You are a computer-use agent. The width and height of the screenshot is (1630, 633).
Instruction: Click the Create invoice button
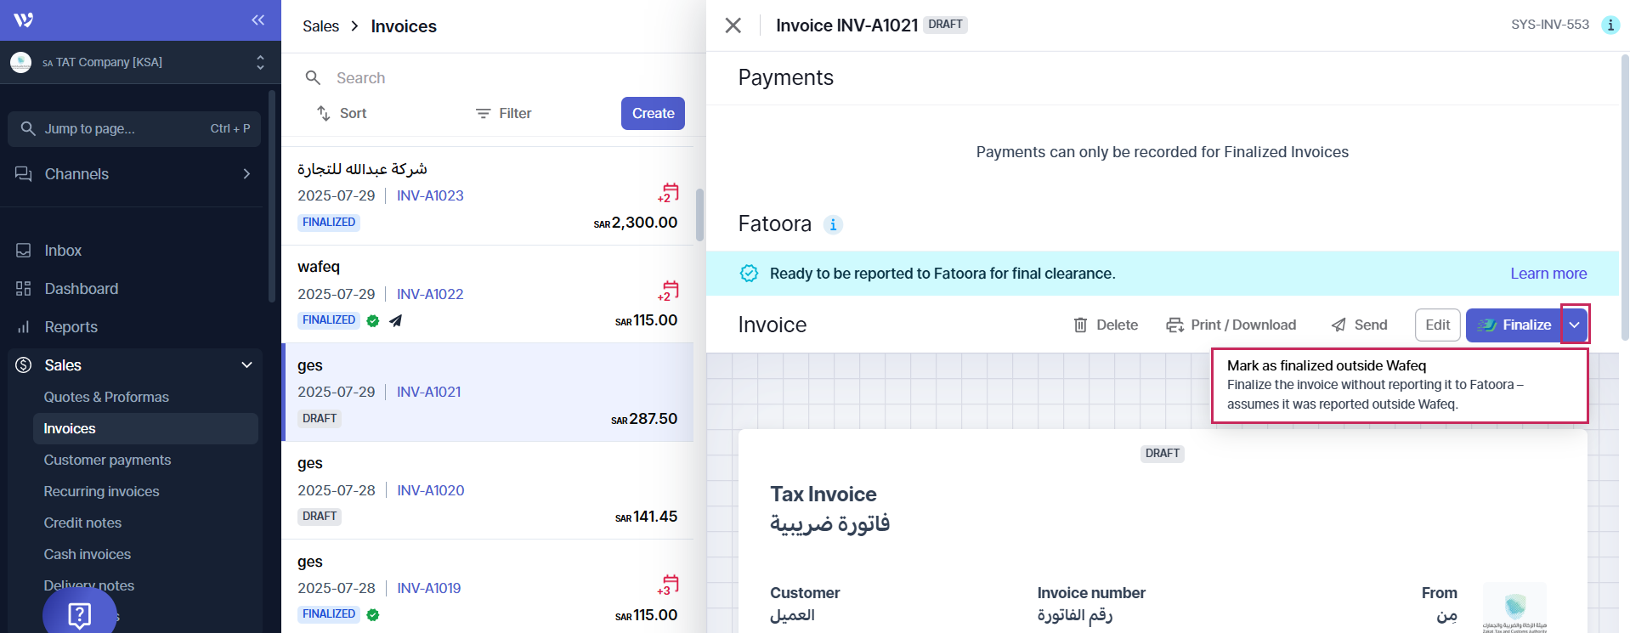coord(652,113)
